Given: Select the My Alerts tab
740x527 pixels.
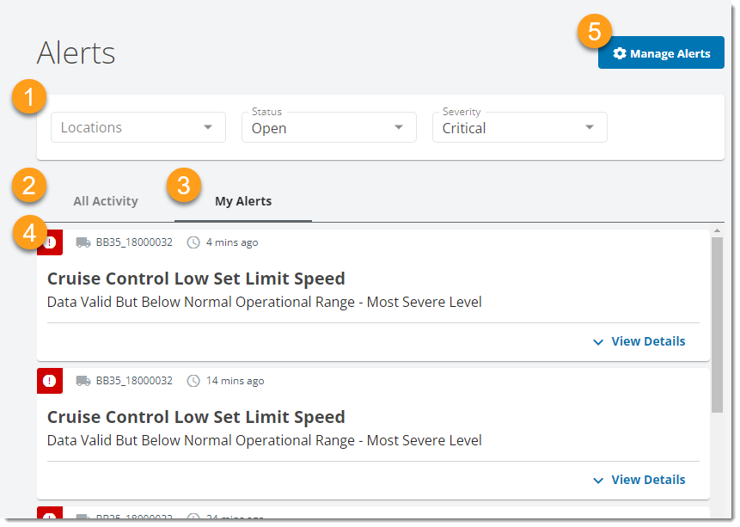Looking at the screenshot, I should pos(242,200).
